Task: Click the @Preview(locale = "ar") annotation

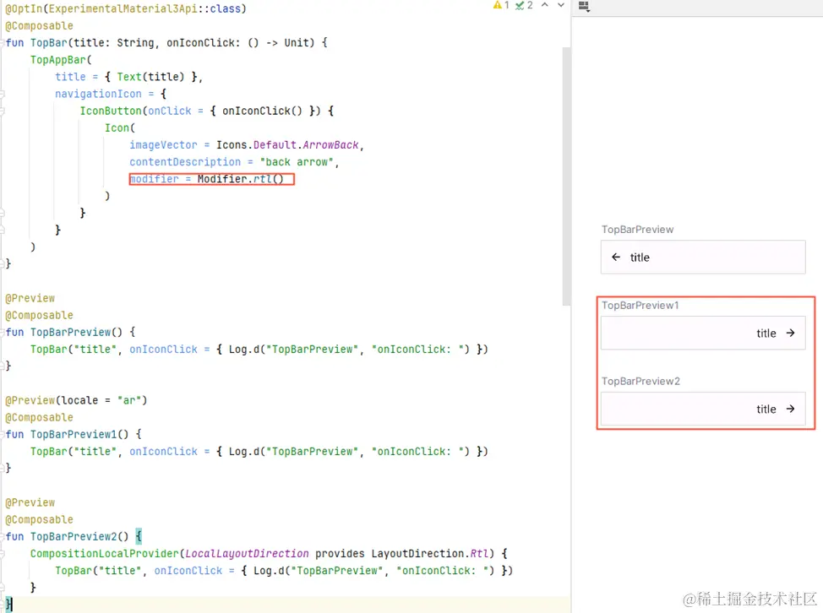Action: point(76,400)
